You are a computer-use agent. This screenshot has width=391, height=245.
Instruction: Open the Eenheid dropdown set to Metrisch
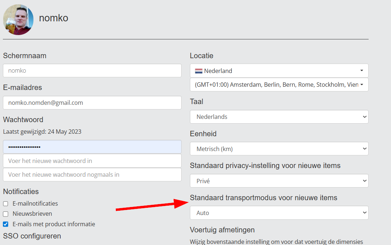pos(279,149)
